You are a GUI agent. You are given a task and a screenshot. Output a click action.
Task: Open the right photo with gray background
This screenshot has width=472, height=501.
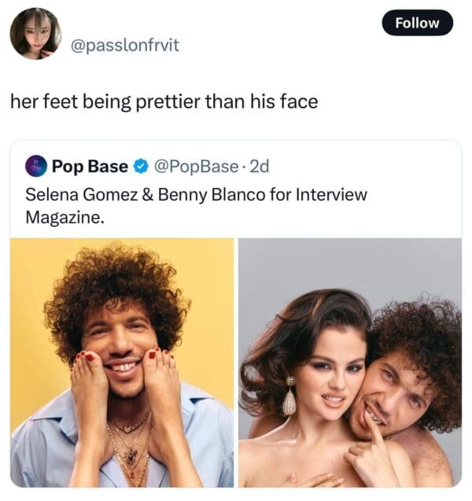[x=350, y=362]
